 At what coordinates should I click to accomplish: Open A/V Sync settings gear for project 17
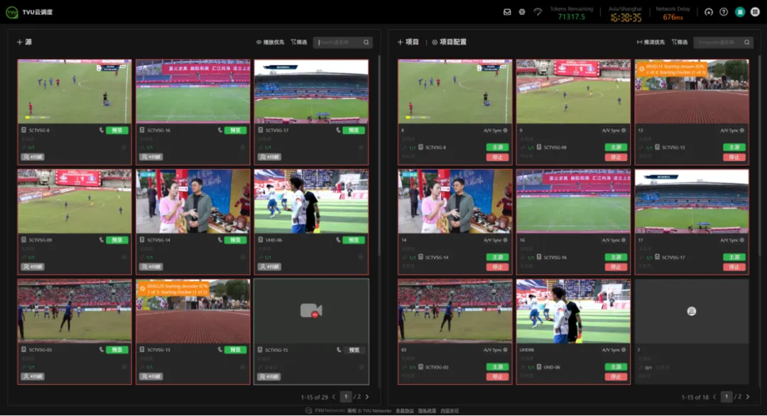click(742, 240)
